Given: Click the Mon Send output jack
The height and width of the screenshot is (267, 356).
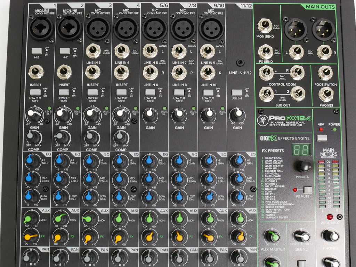Looking at the screenshot, I should [265, 26].
